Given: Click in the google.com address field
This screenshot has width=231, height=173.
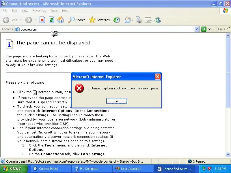Looking at the screenshot, I should (107, 29).
